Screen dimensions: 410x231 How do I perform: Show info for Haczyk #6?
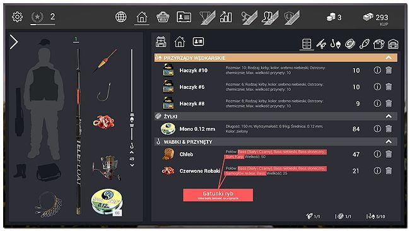(377, 87)
